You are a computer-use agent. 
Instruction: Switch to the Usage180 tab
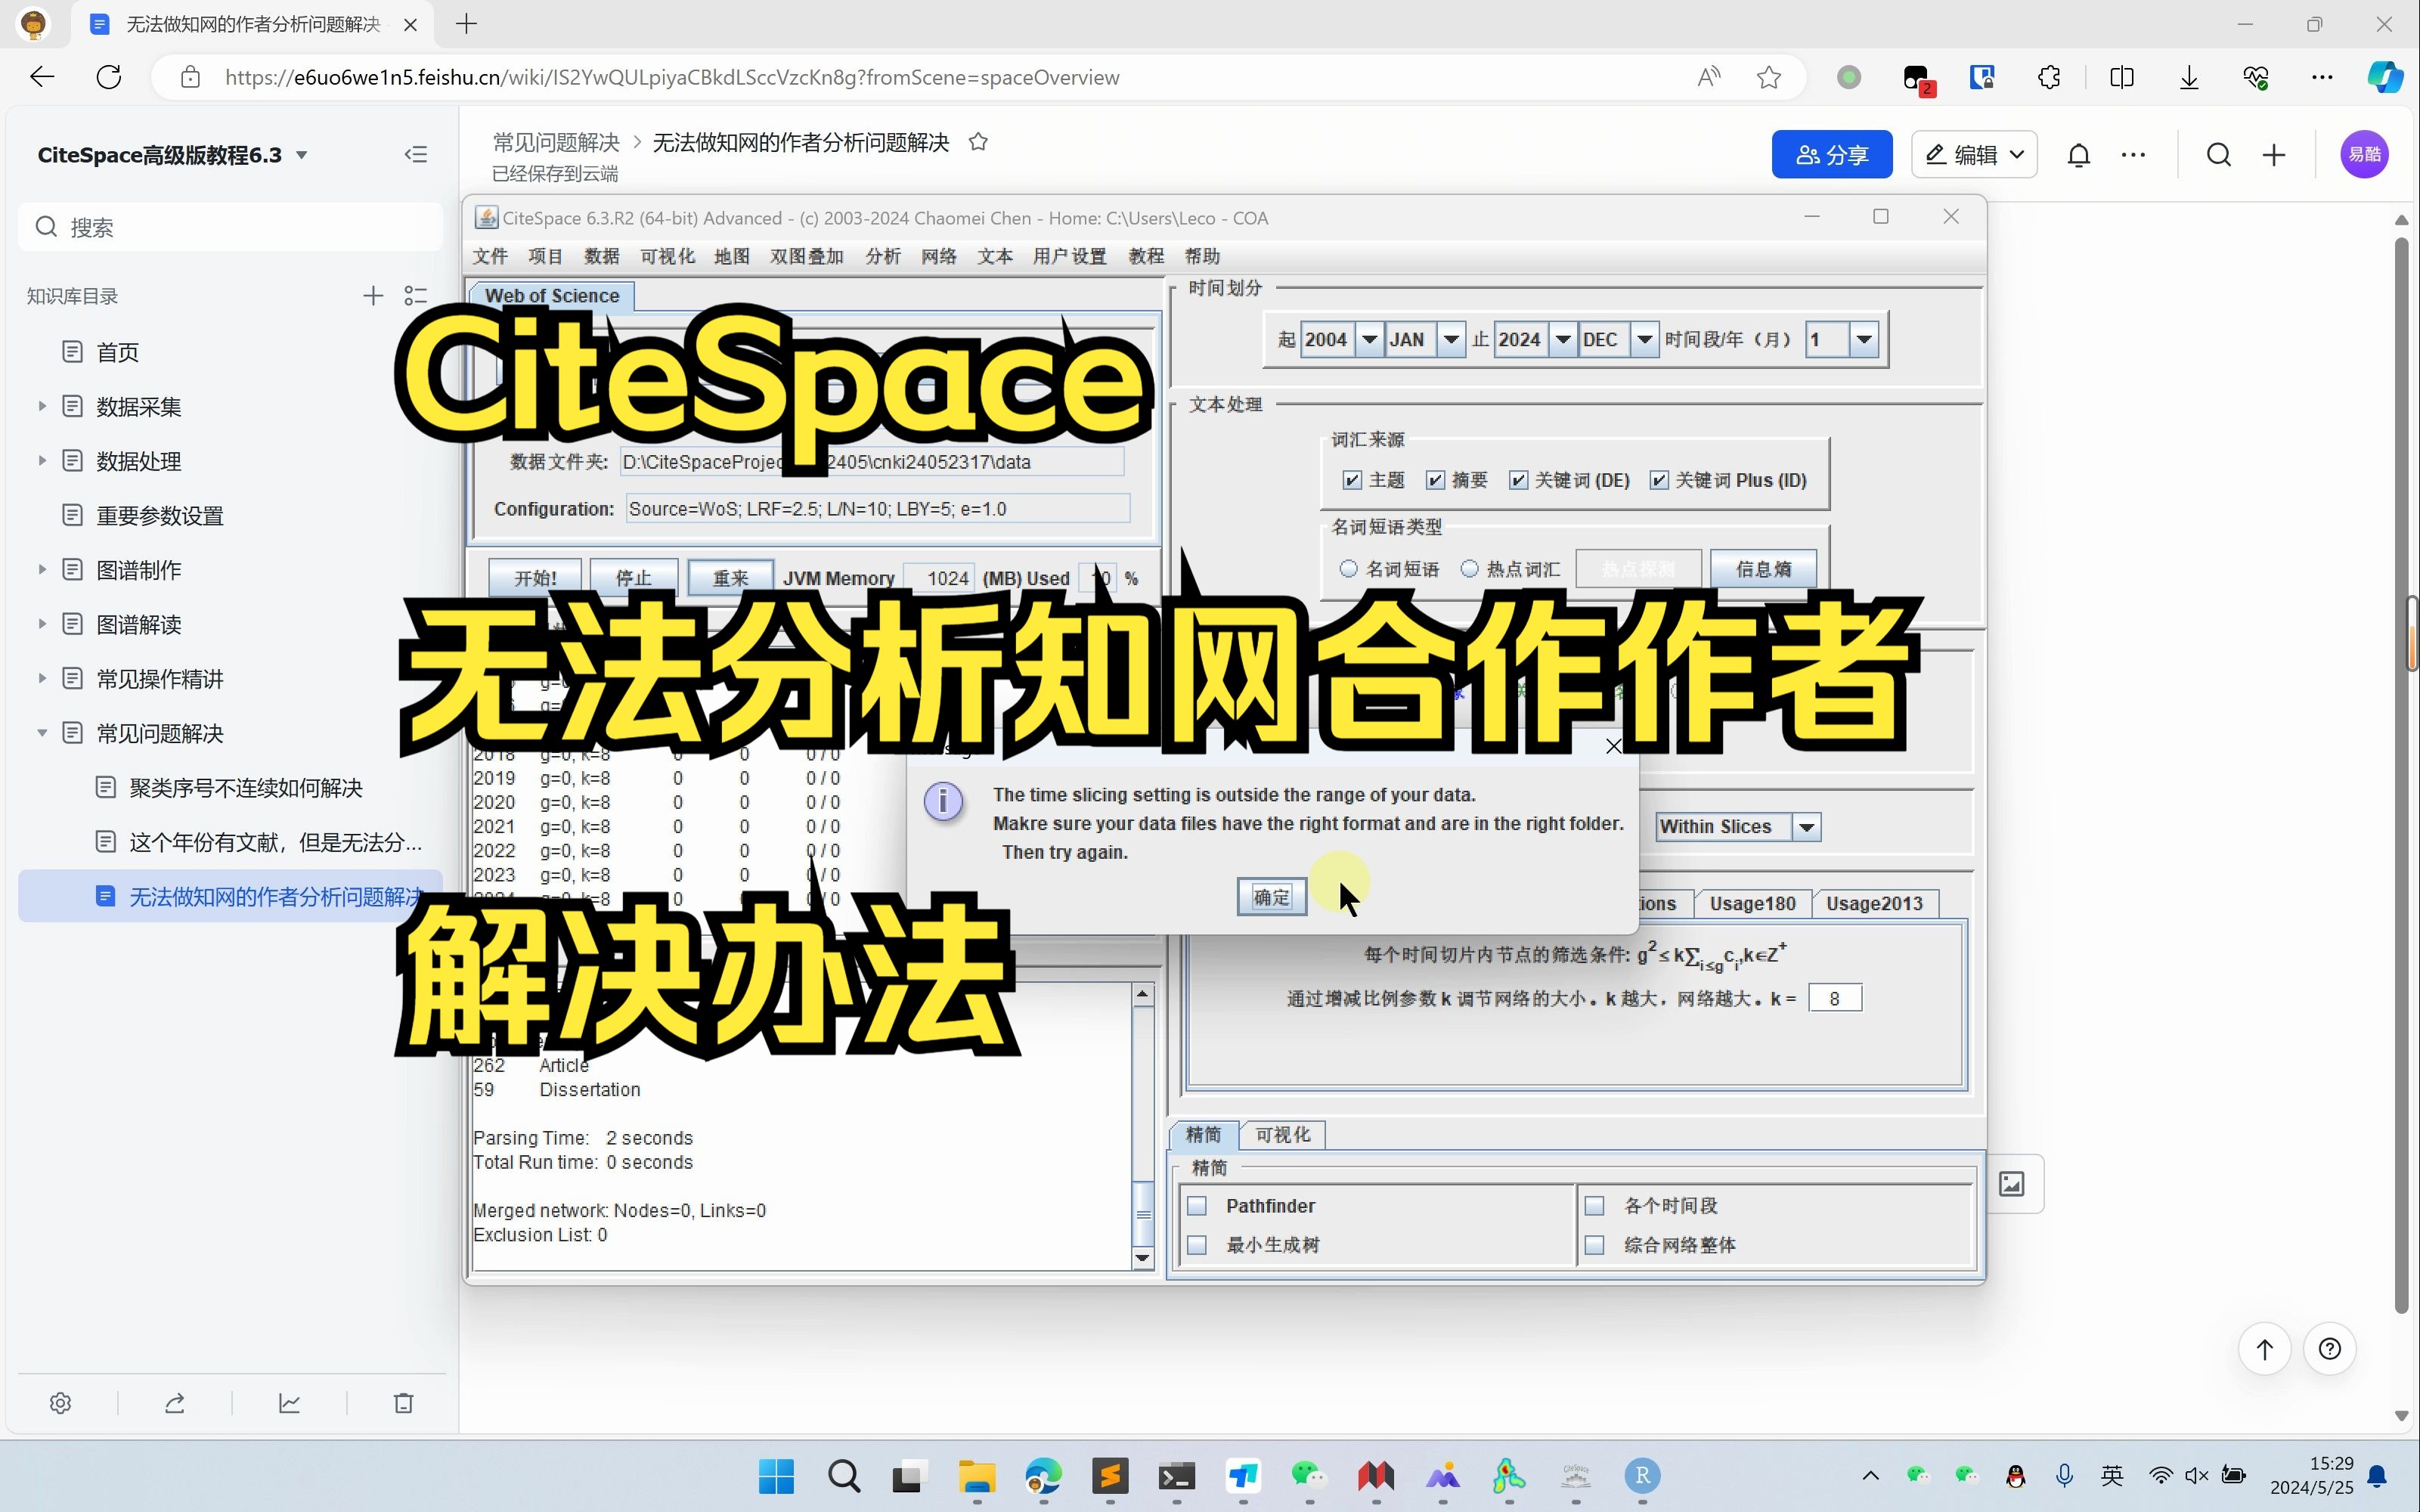1752,903
